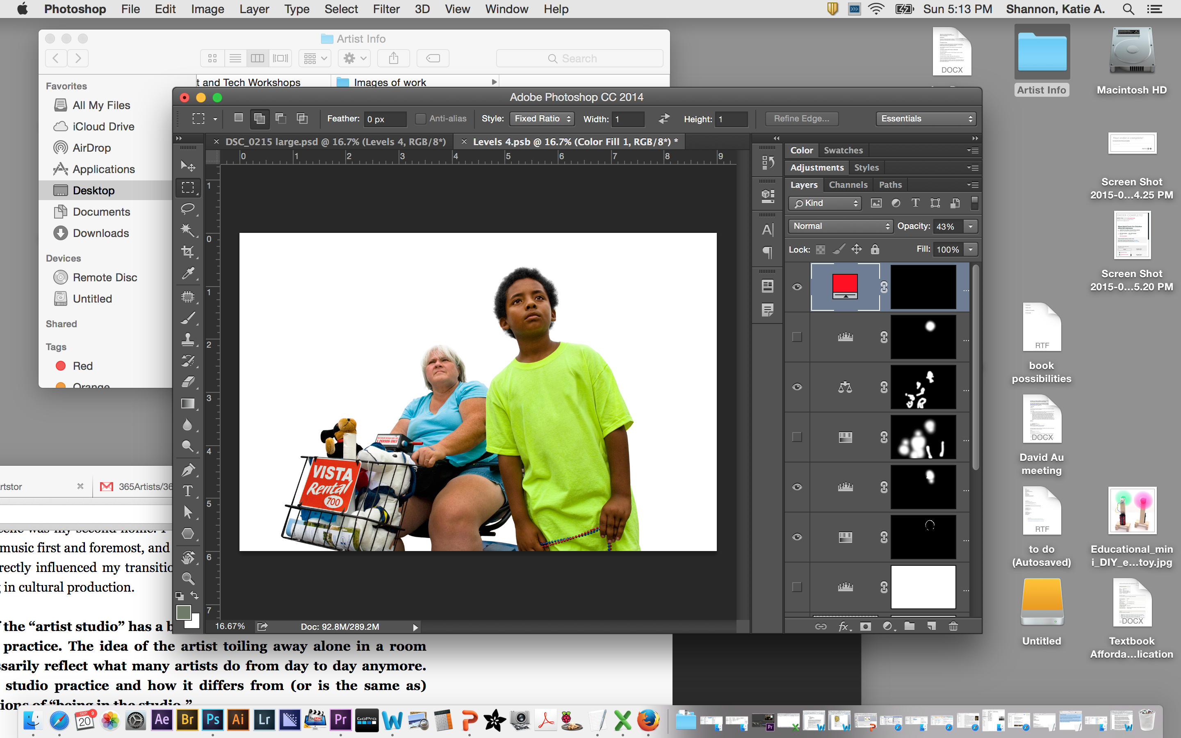Click the Refine Edge button
The image size is (1181, 738).
(x=801, y=118)
